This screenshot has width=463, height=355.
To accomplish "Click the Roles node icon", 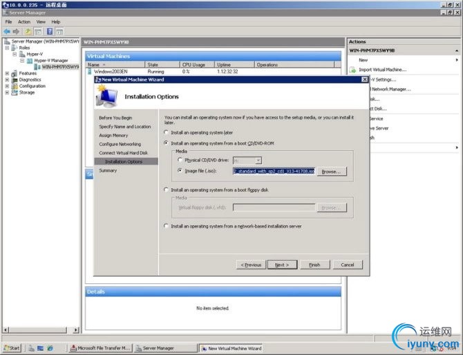I will point(15,48).
